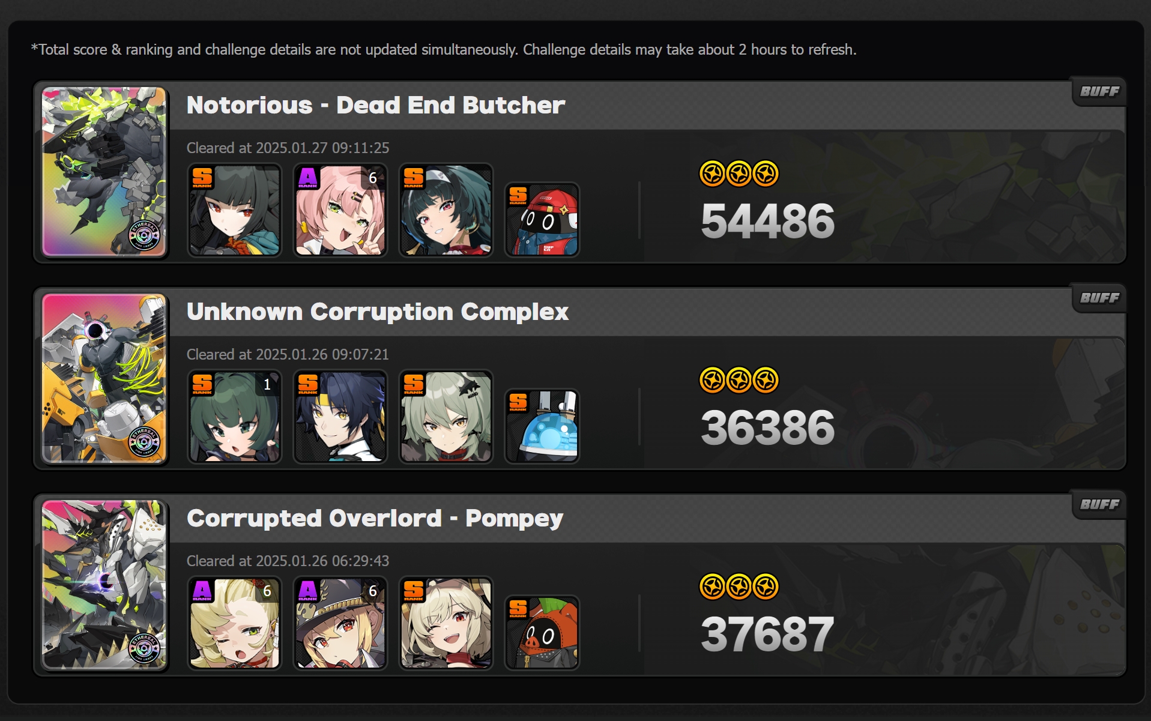Screen dimensions: 1151x721
Task: Select the pink-haired A-rank agent portrait
Action: pos(340,210)
